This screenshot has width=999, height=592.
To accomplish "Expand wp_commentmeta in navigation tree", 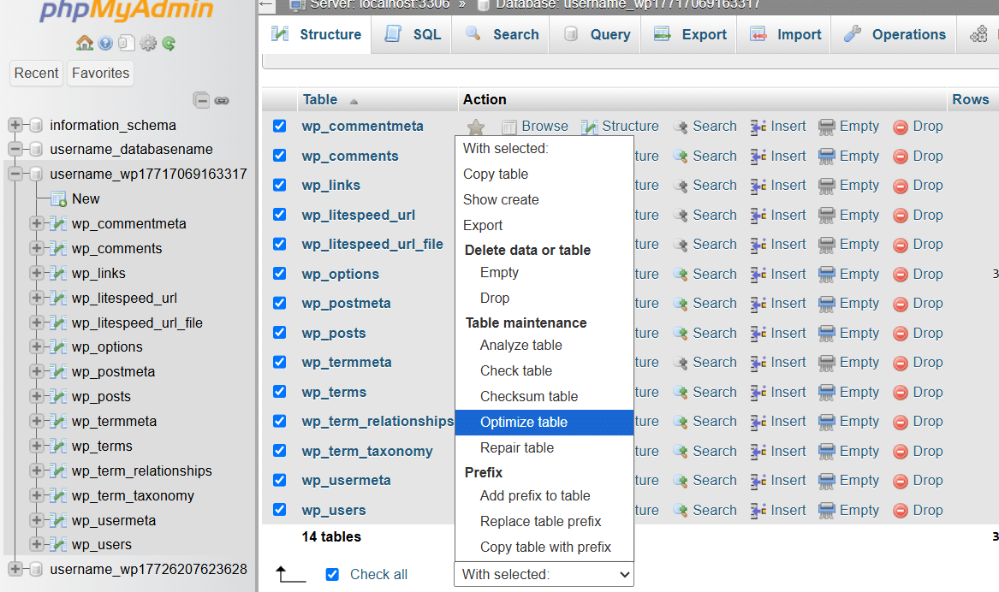I will pos(36,223).
